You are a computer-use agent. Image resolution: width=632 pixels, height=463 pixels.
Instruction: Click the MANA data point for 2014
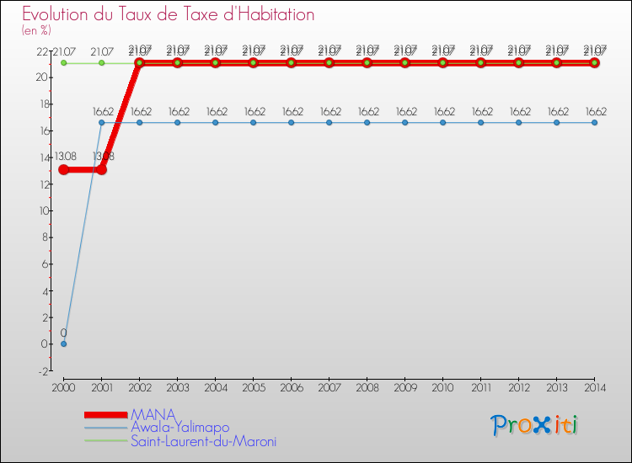click(x=595, y=63)
